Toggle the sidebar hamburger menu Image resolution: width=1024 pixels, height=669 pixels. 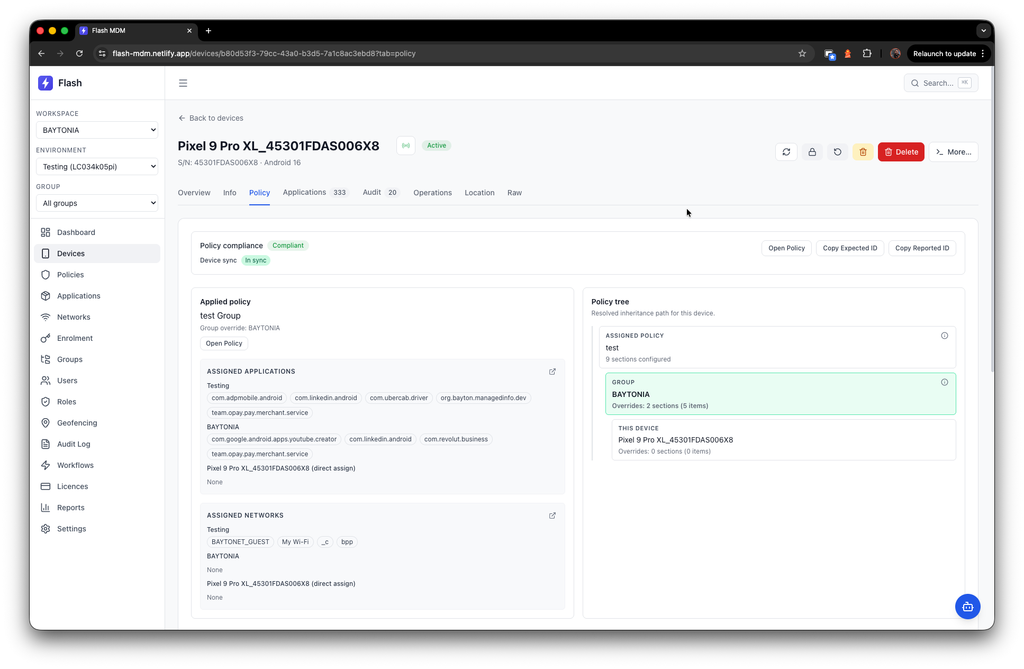[183, 83]
